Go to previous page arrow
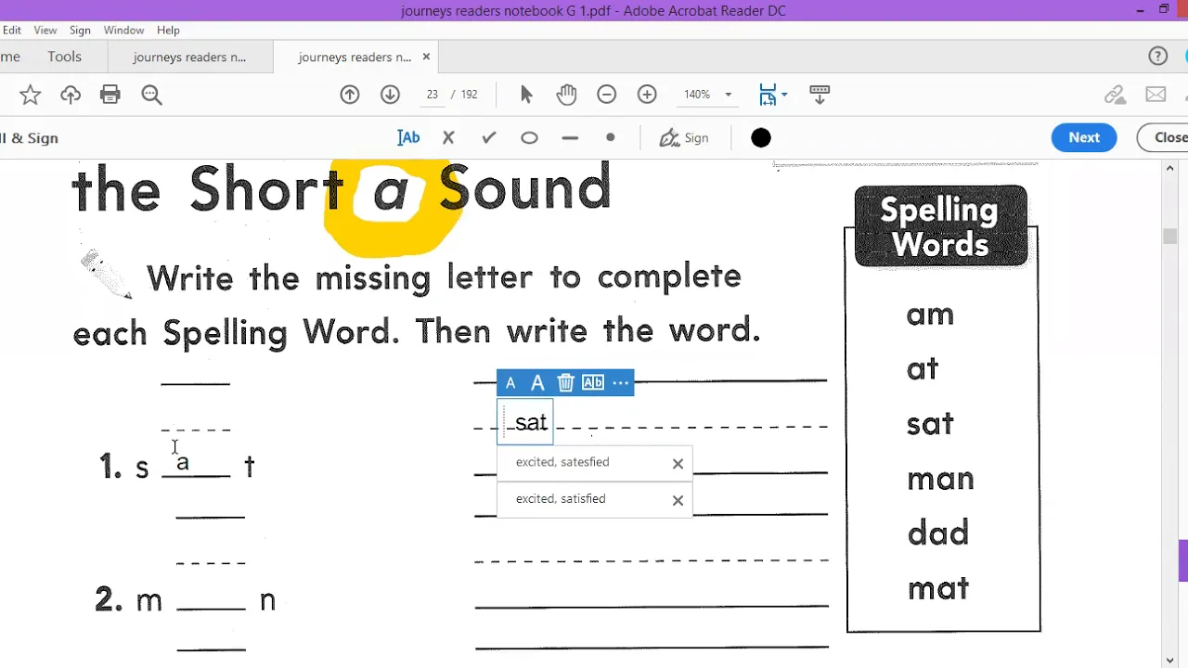Image resolution: width=1188 pixels, height=668 pixels. (x=350, y=95)
